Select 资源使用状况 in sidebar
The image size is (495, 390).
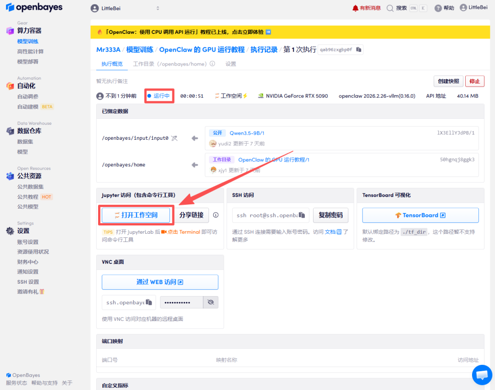point(33,252)
